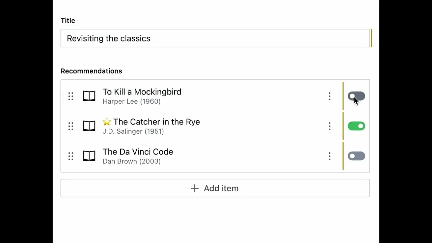
Task: Open kebab menu for The Da Vinci Code
Action: click(x=330, y=156)
